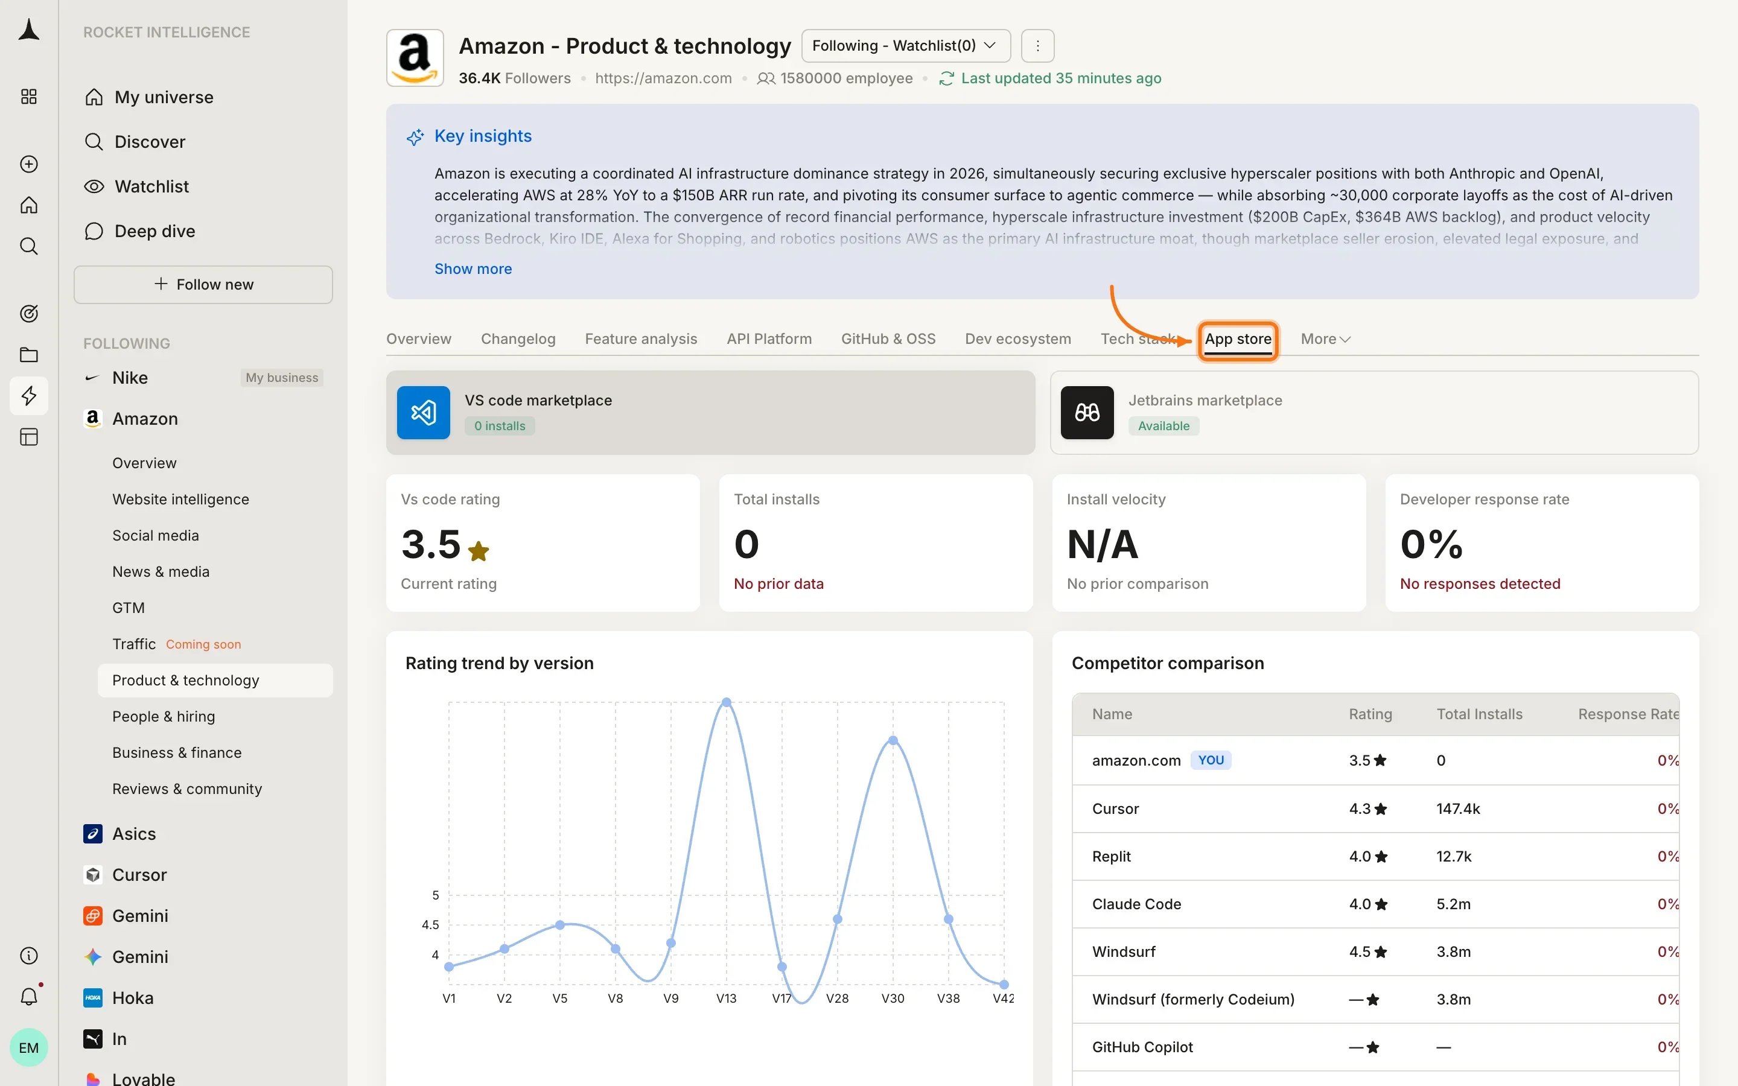Open the Feature analysis tab

(x=641, y=339)
